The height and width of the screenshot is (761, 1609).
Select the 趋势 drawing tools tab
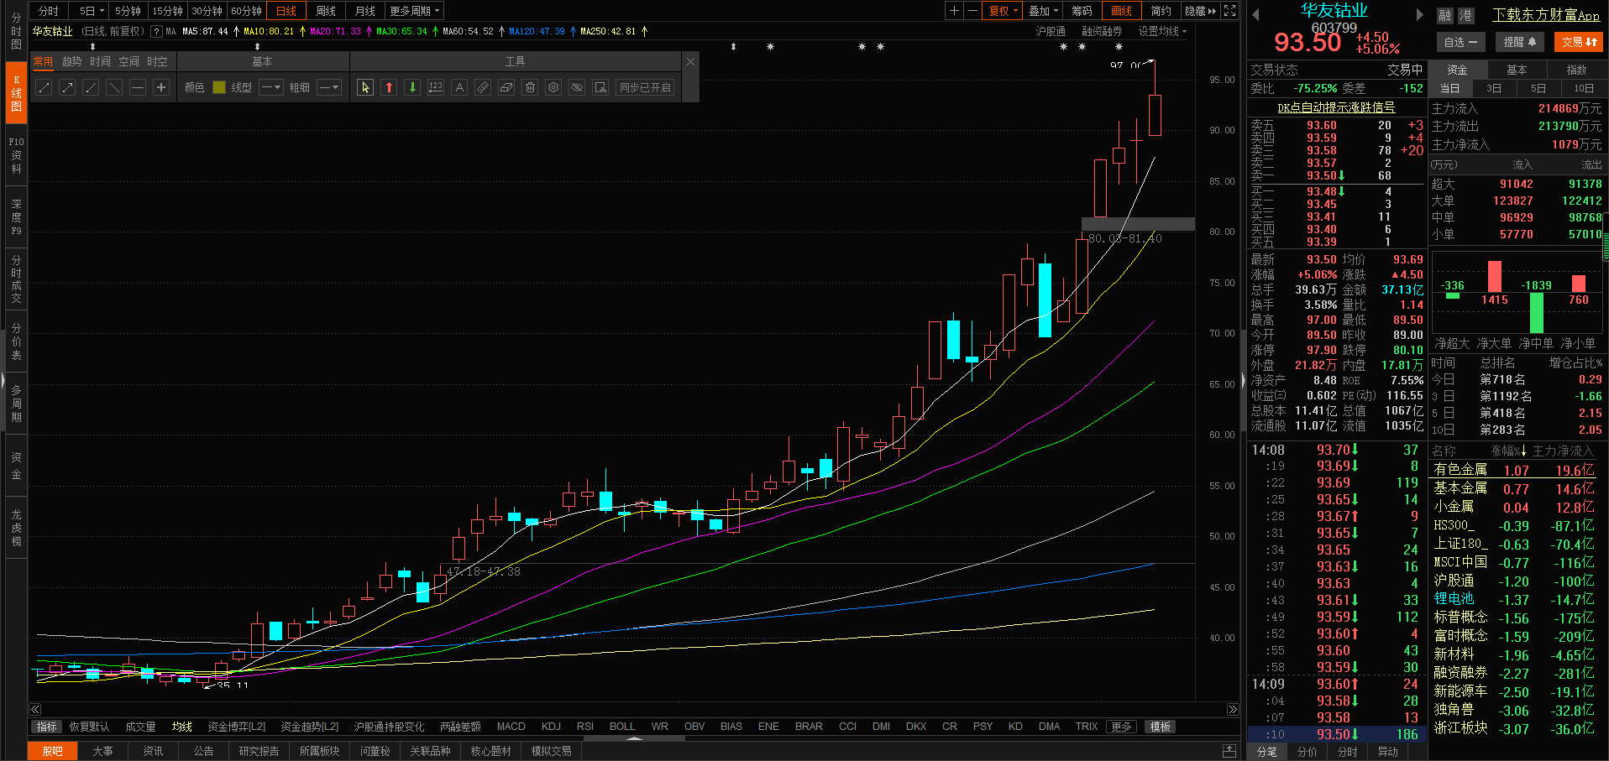click(x=71, y=61)
